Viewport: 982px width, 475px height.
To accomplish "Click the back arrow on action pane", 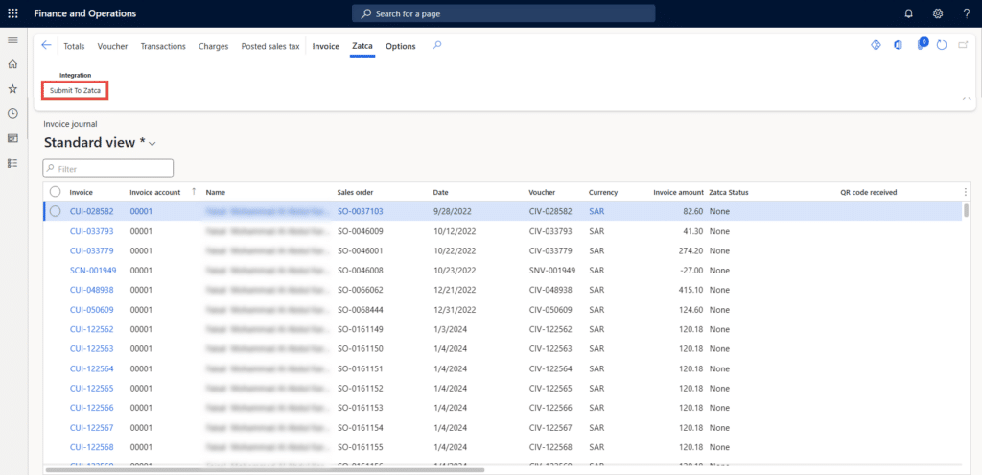I will 46,45.
